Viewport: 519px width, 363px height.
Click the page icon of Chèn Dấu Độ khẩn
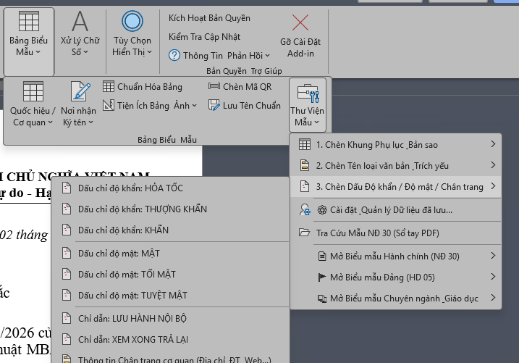pos(305,186)
